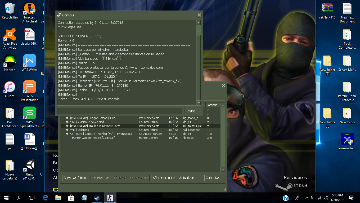
Task: Open the Pack Completo desktop icon
Action: (347, 39)
